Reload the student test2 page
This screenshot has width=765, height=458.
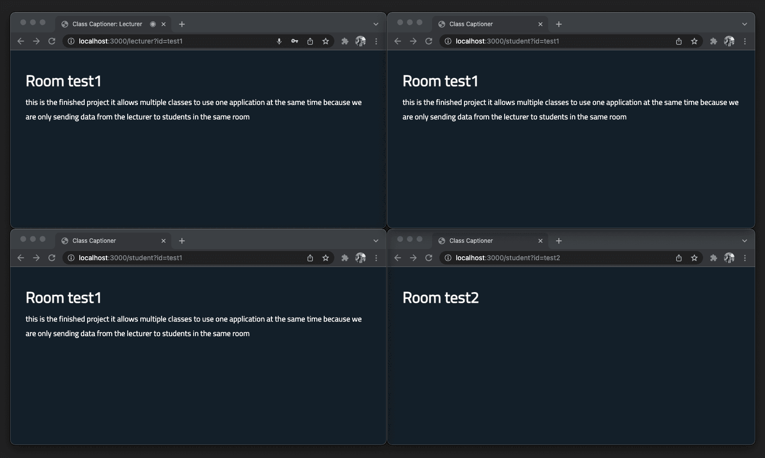(429, 258)
